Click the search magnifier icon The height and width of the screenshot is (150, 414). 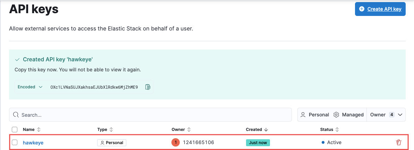click(x=16, y=115)
